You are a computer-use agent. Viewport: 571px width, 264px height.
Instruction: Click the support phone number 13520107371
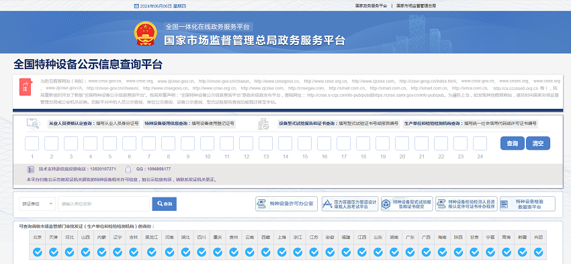pyautogui.click(x=102, y=169)
